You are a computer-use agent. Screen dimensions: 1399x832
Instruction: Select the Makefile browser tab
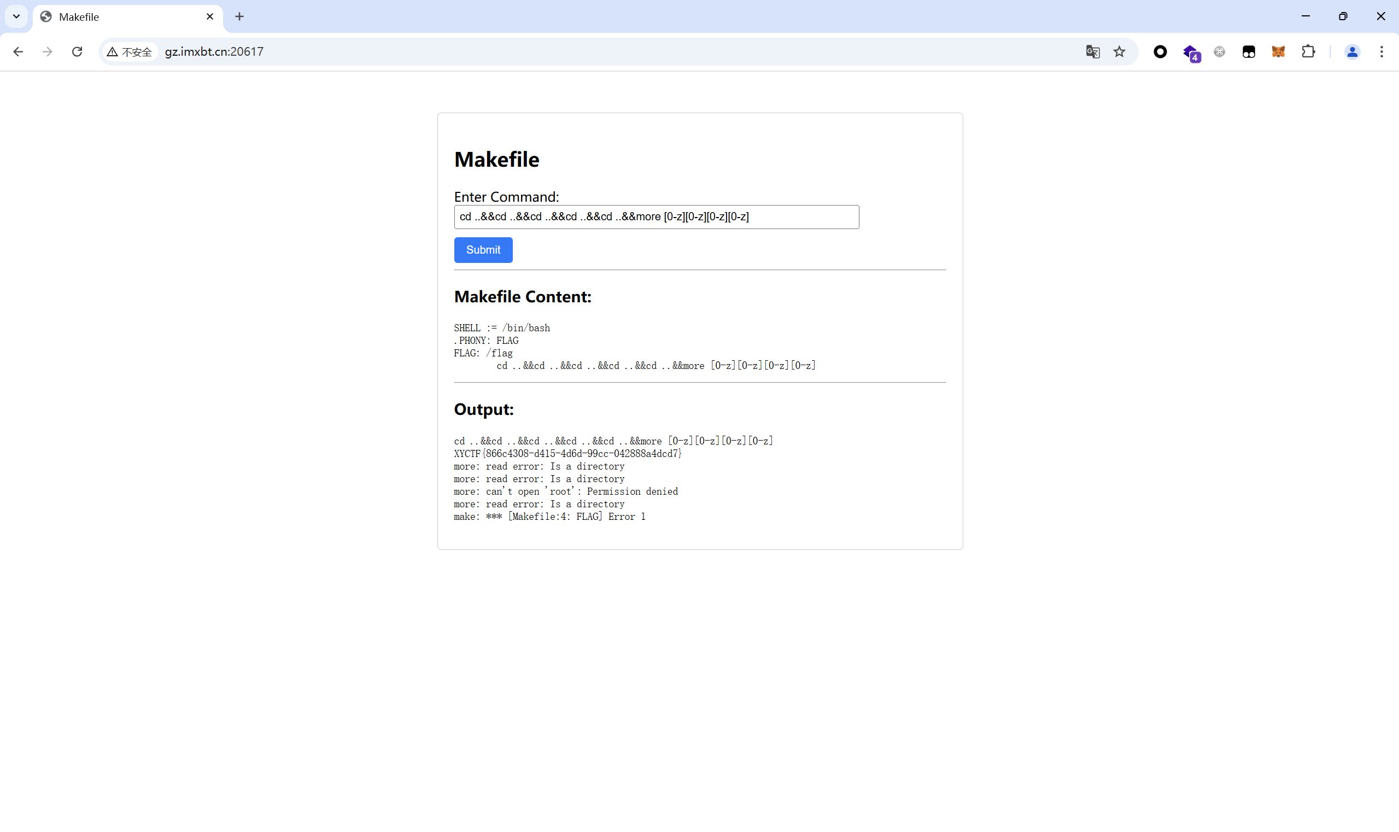(128, 17)
